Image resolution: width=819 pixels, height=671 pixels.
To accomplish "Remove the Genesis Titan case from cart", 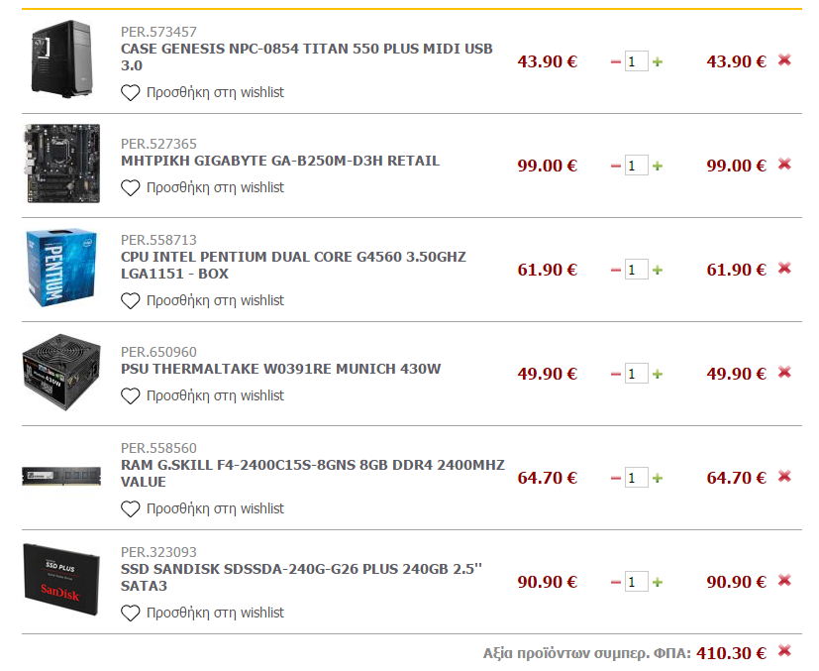I will (784, 60).
